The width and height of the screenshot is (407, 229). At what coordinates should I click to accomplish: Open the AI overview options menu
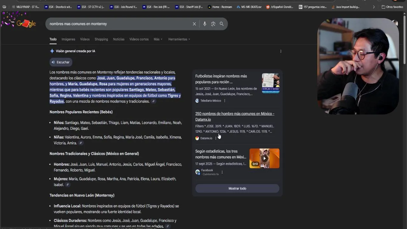click(x=281, y=51)
